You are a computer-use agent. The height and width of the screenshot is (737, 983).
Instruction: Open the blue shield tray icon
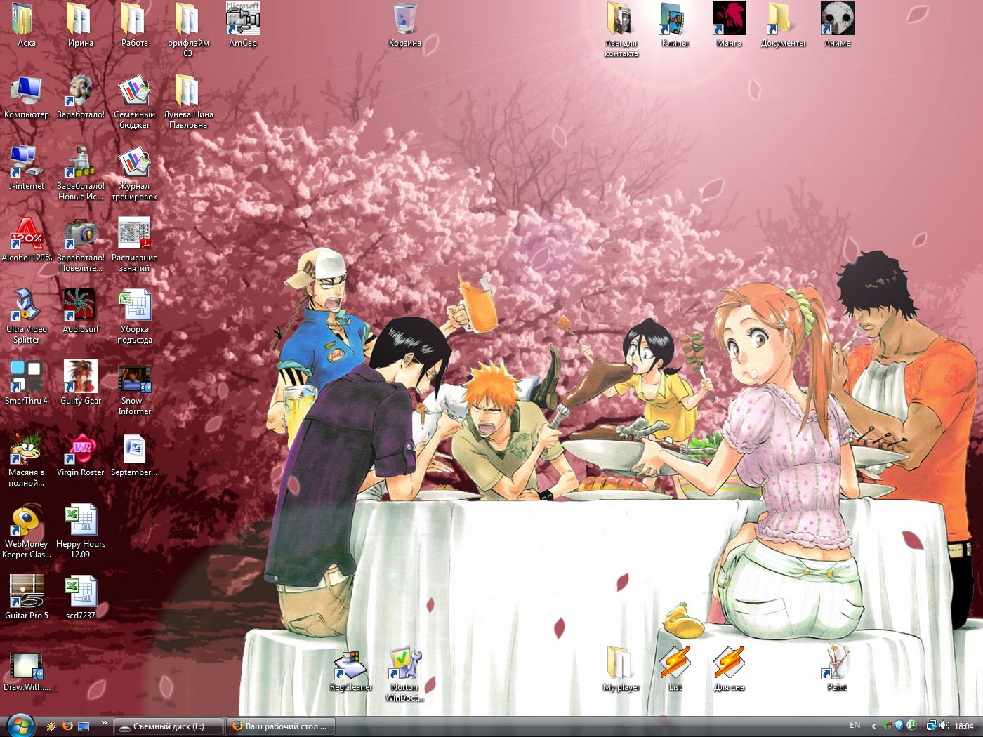tap(899, 725)
